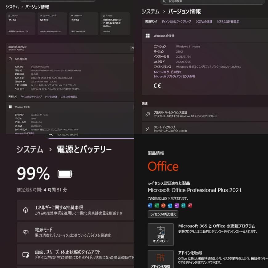
Task: Click the Outlook icon in the product list
Action: [169, 206]
